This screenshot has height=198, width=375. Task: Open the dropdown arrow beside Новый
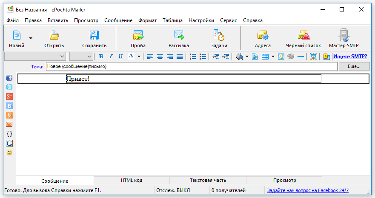[x=31, y=38]
